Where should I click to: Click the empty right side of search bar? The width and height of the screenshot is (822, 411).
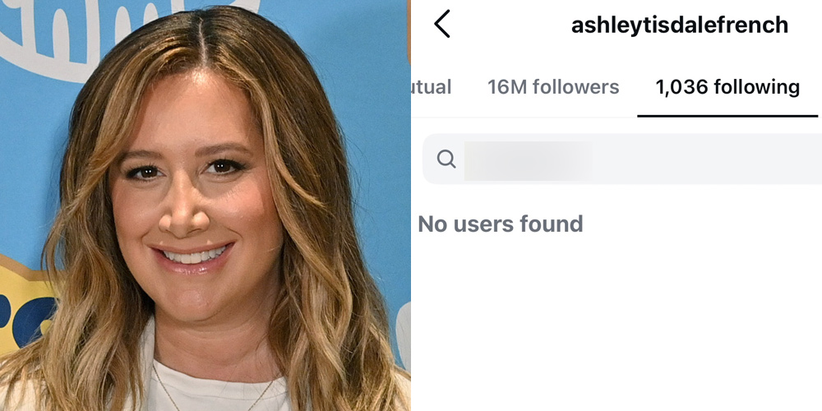pyautogui.click(x=708, y=159)
